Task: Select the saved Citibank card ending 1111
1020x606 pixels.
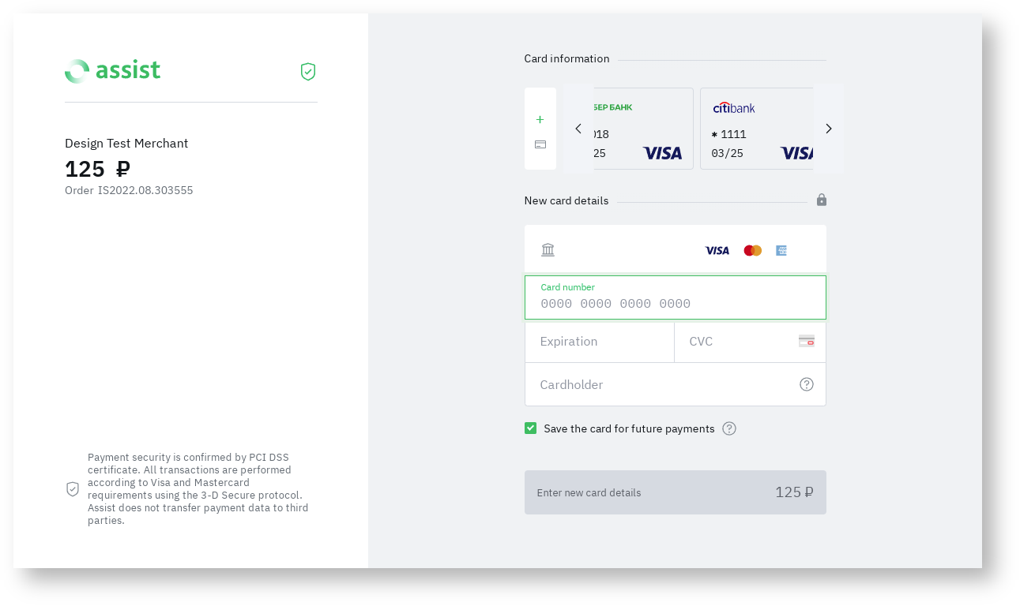Action: [x=756, y=129]
